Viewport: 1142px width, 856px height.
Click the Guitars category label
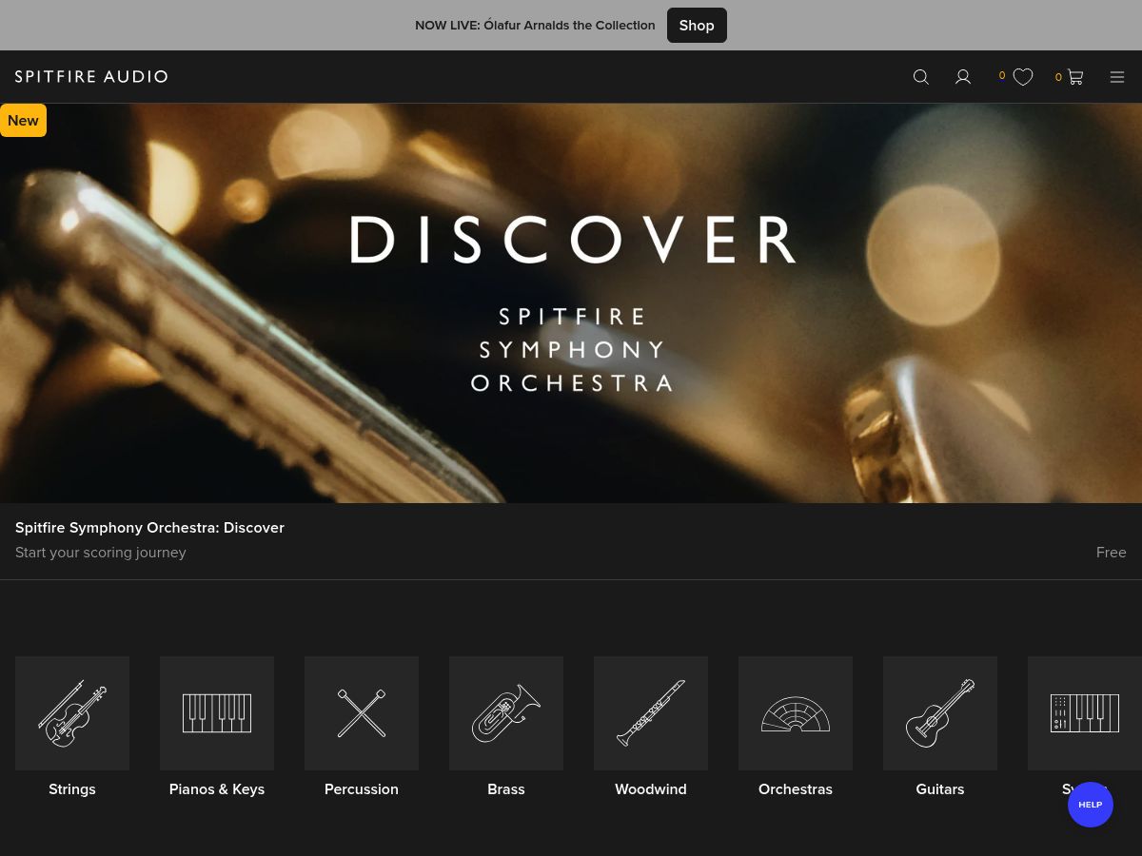click(x=940, y=789)
